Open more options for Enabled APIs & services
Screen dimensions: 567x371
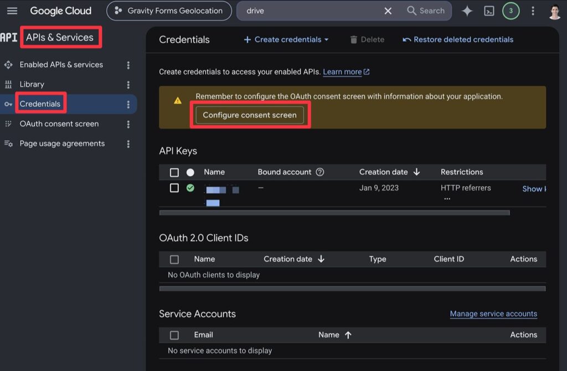[x=128, y=65]
